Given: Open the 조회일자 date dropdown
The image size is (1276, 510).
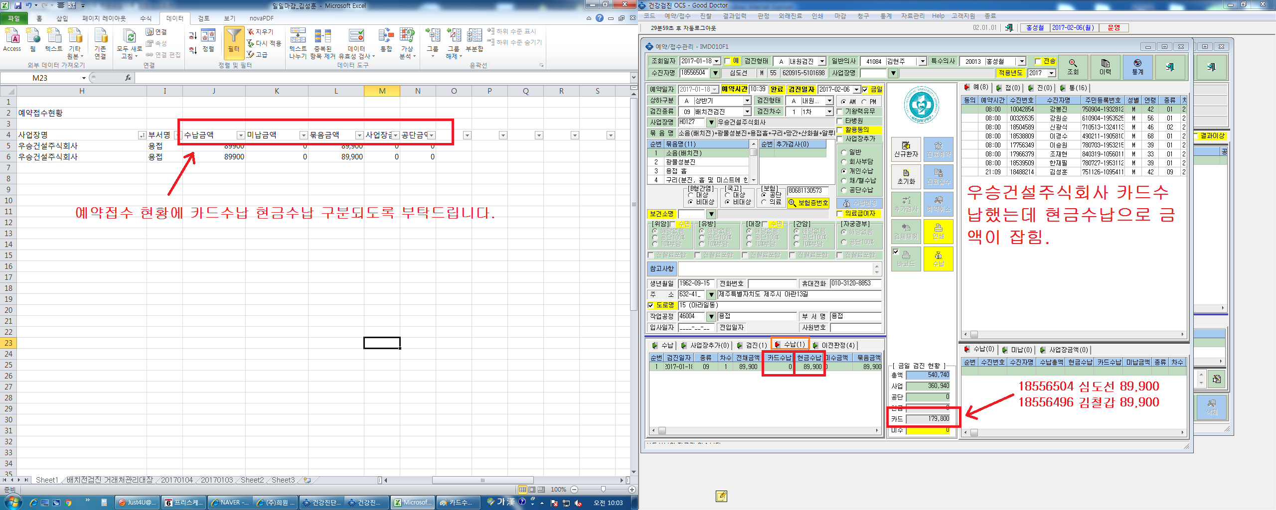Looking at the screenshot, I should click(x=717, y=61).
